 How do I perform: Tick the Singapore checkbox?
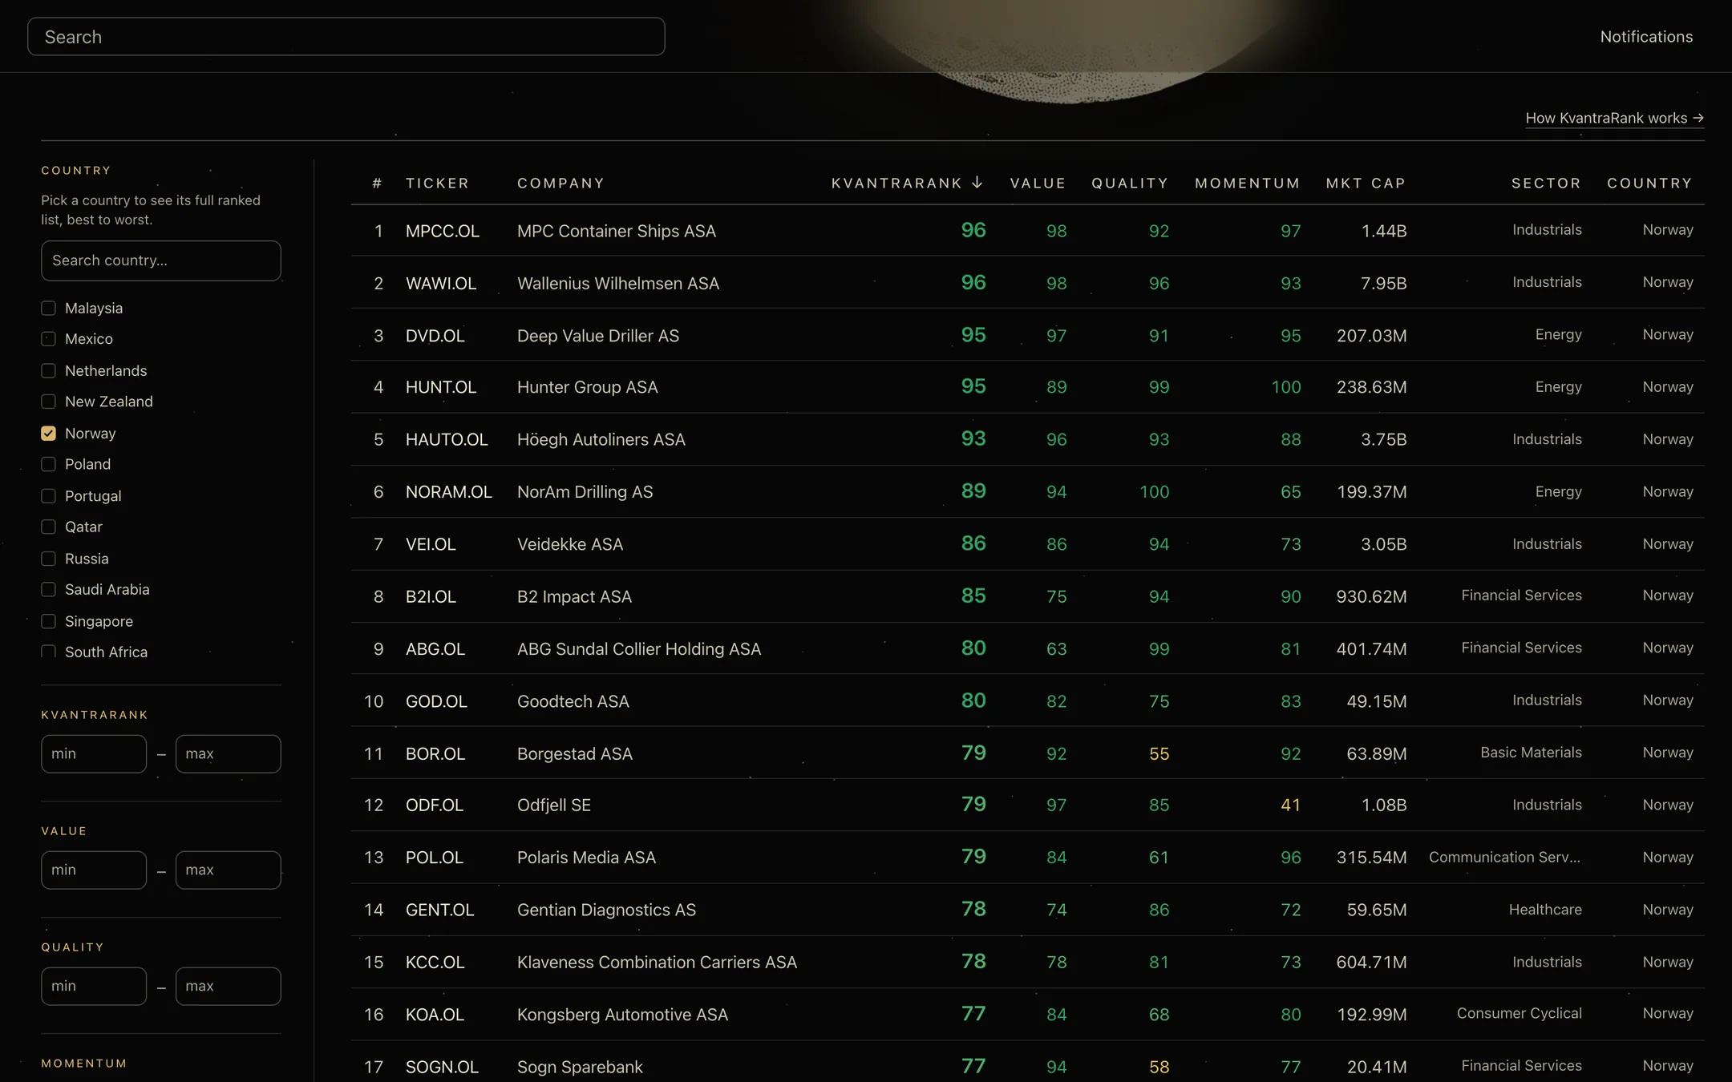point(49,621)
